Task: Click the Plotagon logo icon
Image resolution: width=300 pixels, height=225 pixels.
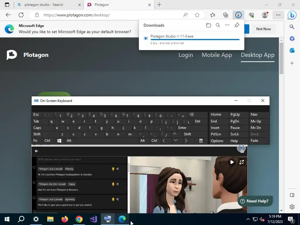Action: click(x=12, y=55)
